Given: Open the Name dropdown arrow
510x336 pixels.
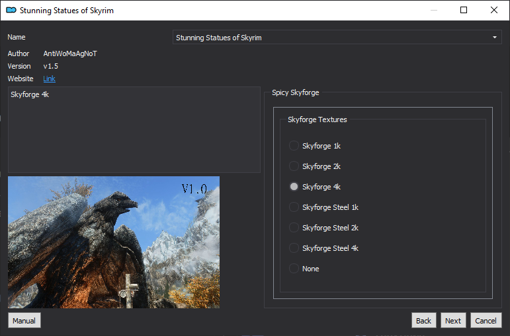Looking at the screenshot, I should pos(494,38).
